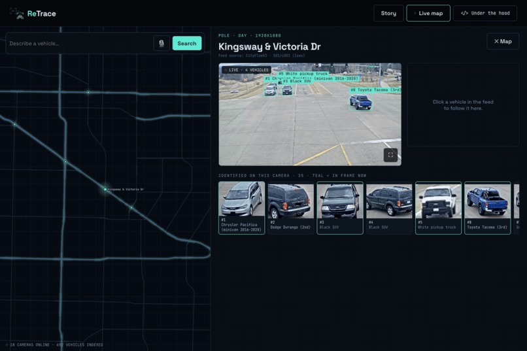
Task: Open the #4 Black SUV thumbnail card
Action: [389, 208]
